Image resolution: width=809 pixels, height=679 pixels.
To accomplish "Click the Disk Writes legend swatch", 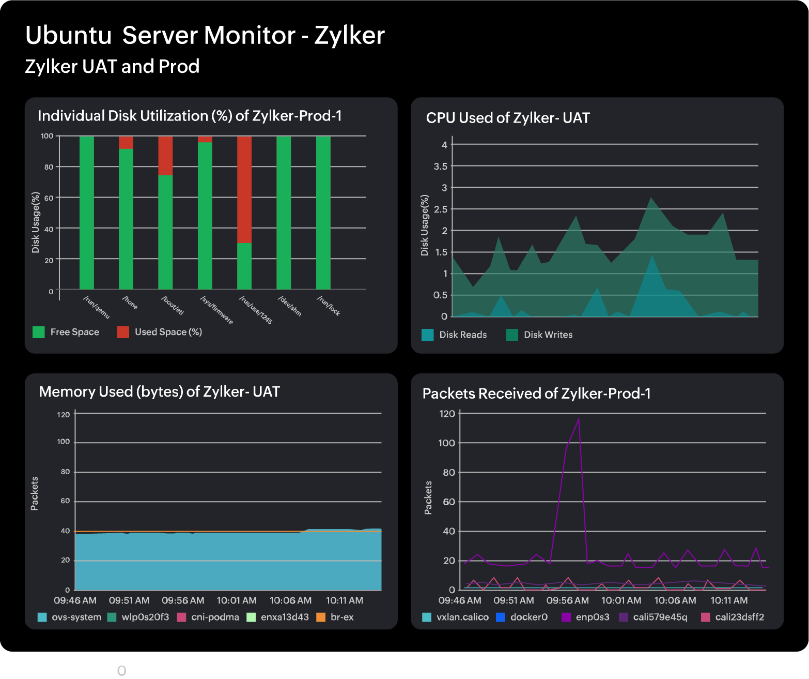I will 512,335.
